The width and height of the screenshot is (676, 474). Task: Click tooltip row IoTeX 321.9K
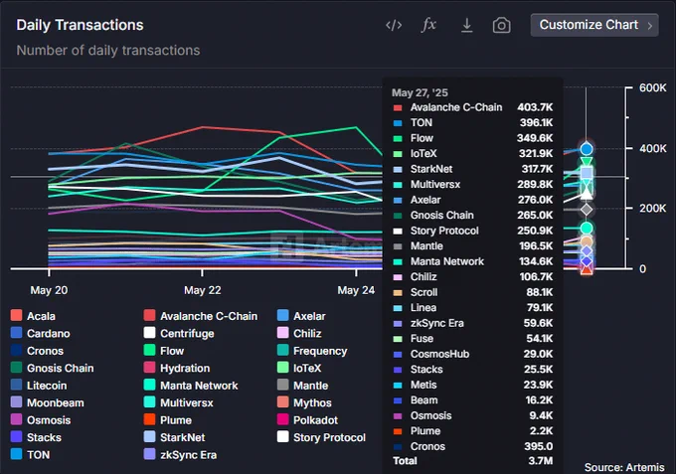coord(473,153)
